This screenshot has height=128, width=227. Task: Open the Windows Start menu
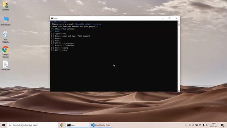coord(4,125)
